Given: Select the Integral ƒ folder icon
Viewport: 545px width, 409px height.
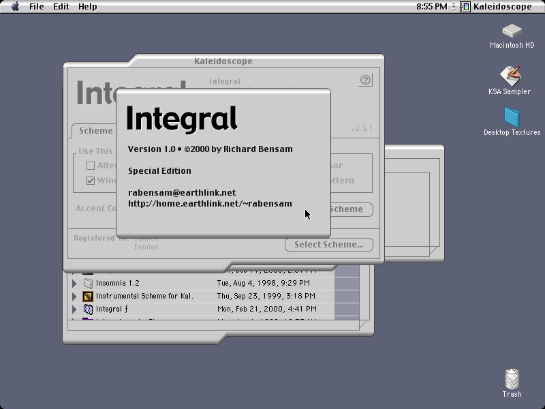Looking at the screenshot, I should pyautogui.click(x=88, y=309).
